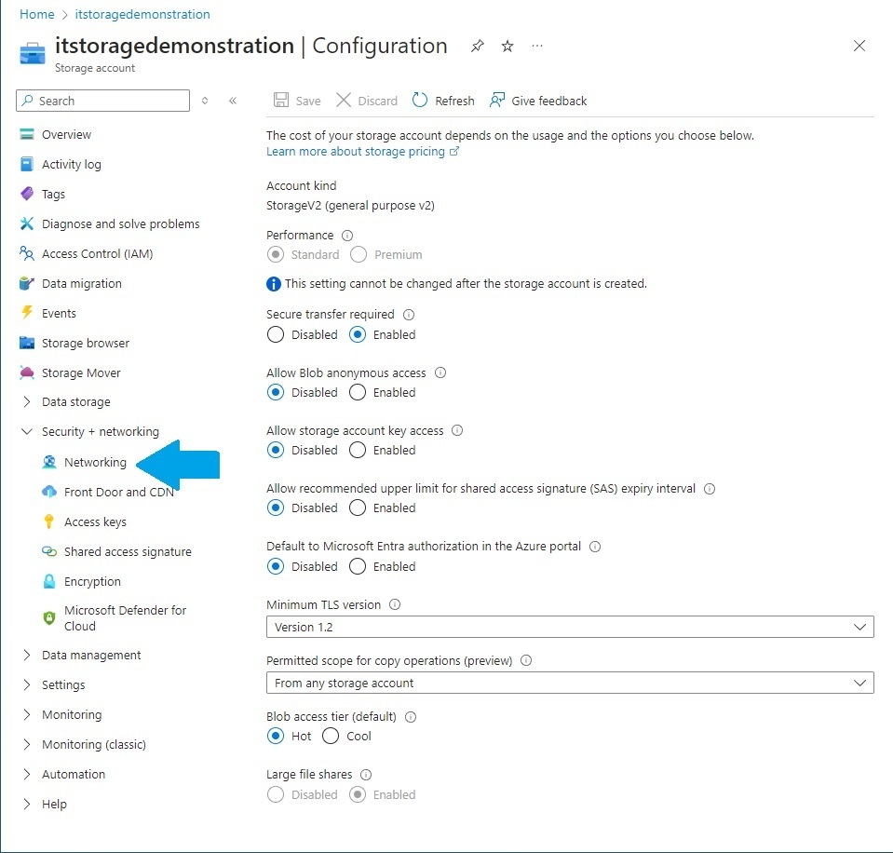Open the more options ellipsis
The width and height of the screenshot is (893, 853).
click(537, 46)
